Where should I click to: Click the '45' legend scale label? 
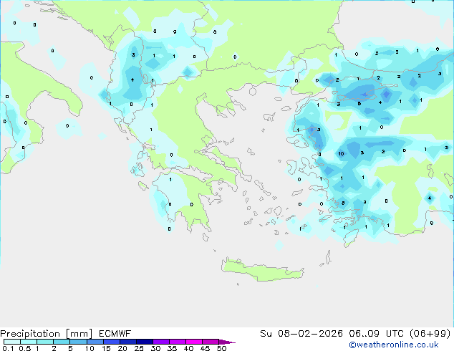click(205, 348)
